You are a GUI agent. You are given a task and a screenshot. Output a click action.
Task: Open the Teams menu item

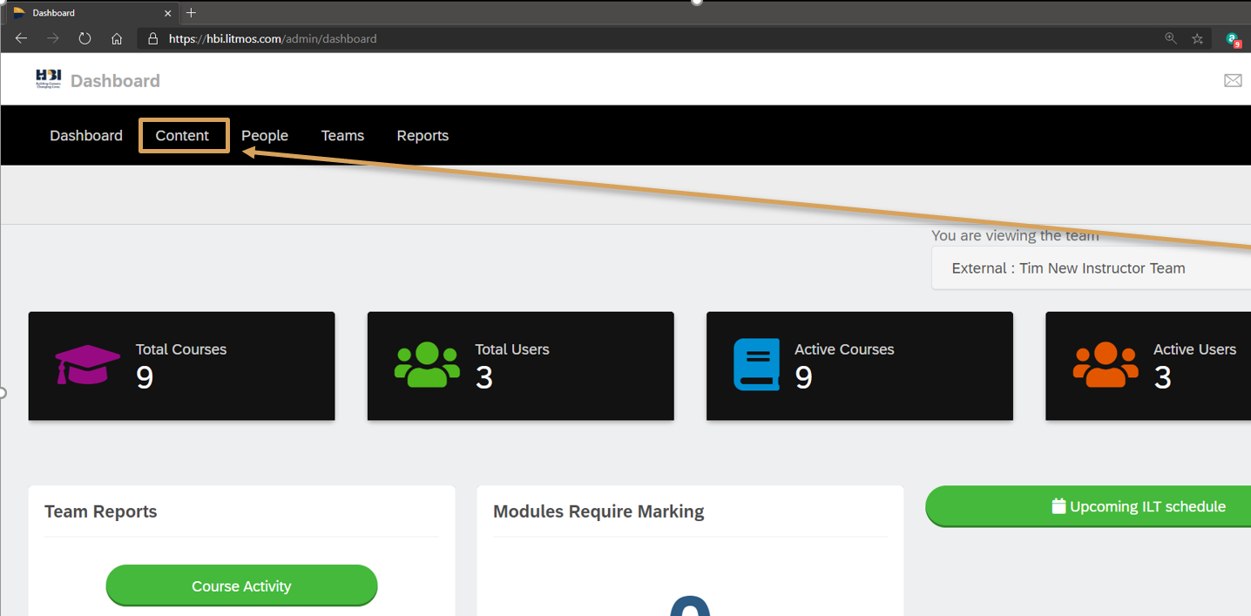click(342, 136)
